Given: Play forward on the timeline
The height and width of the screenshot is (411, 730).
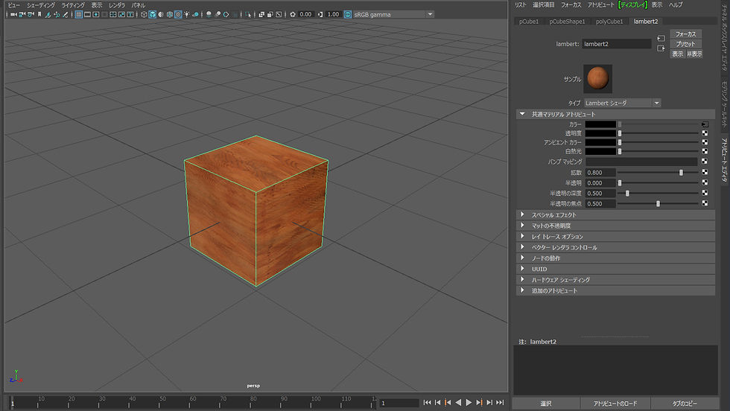Looking at the screenshot, I should 469,403.
